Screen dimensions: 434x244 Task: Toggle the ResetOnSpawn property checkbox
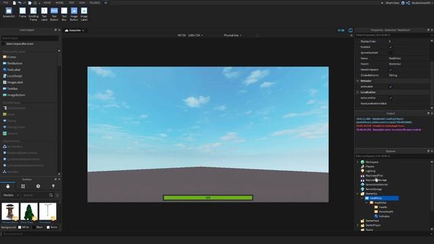pyautogui.click(x=391, y=70)
